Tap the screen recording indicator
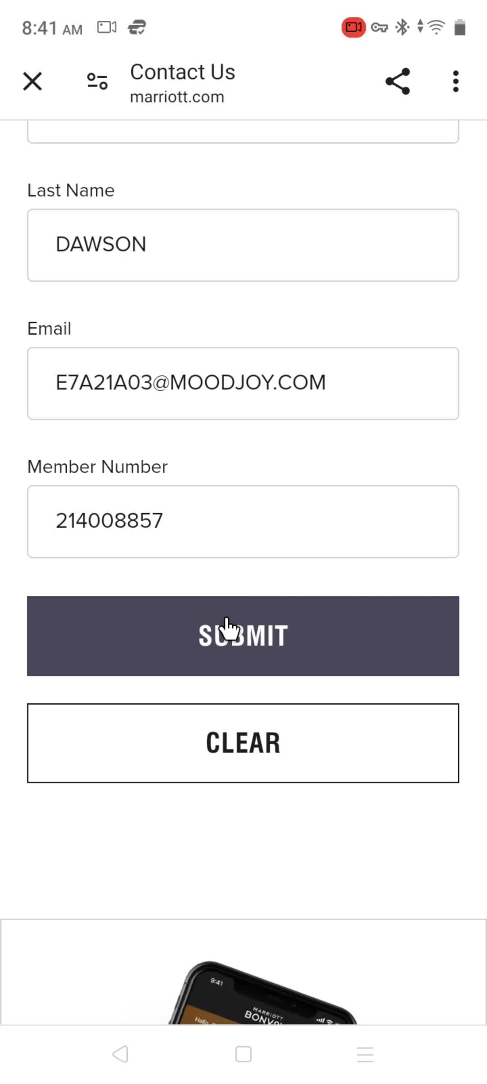The height and width of the screenshot is (1084, 487). point(354,28)
